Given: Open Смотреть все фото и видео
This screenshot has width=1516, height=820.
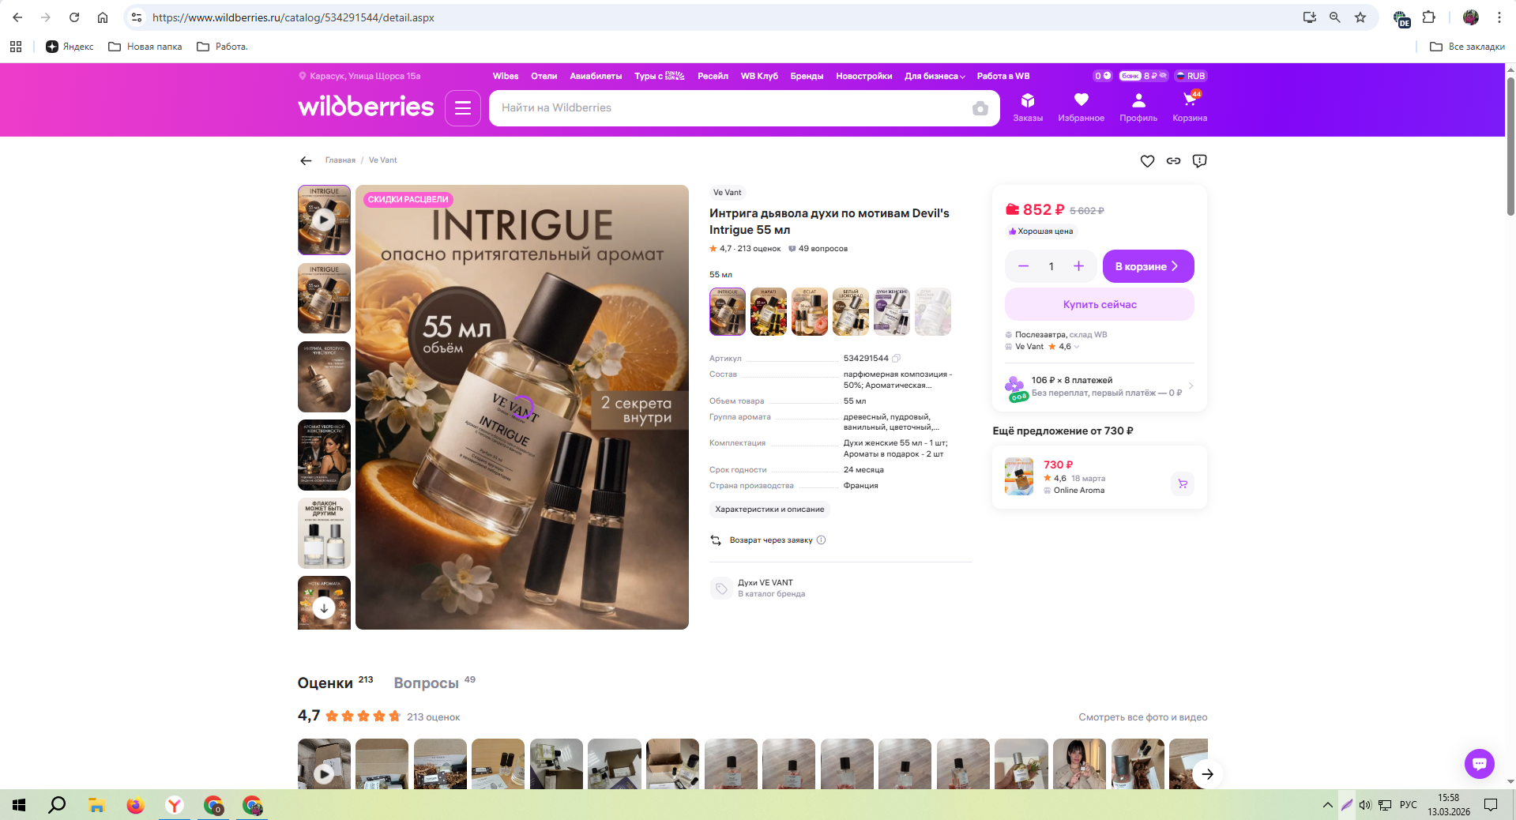Looking at the screenshot, I should 1142,717.
